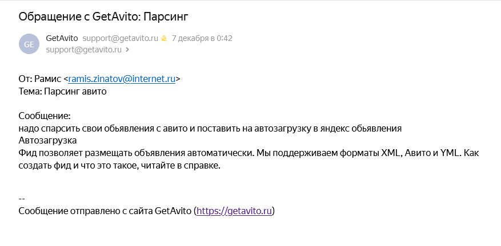Click sender address next to GetAvito name
The image size is (501, 246).
[119, 39]
